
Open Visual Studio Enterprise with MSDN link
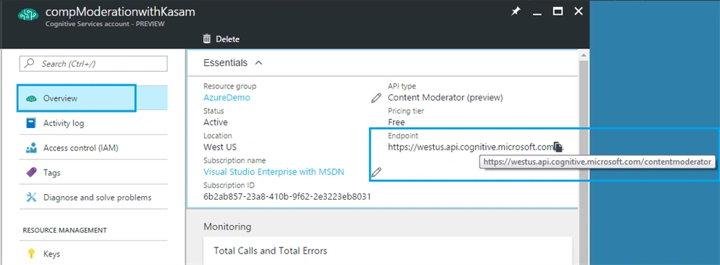[x=274, y=172]
